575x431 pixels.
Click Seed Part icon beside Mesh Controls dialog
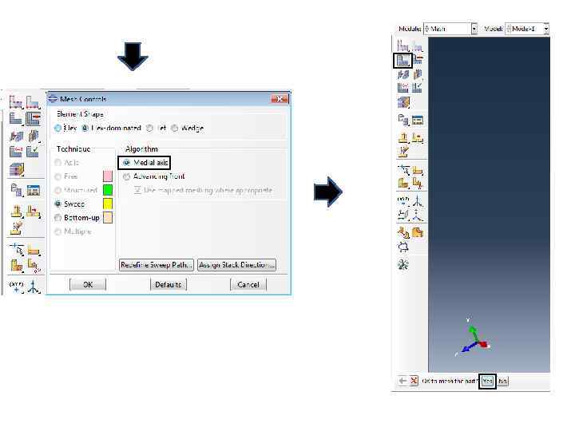pyautogui.click(x=16, y=102)
